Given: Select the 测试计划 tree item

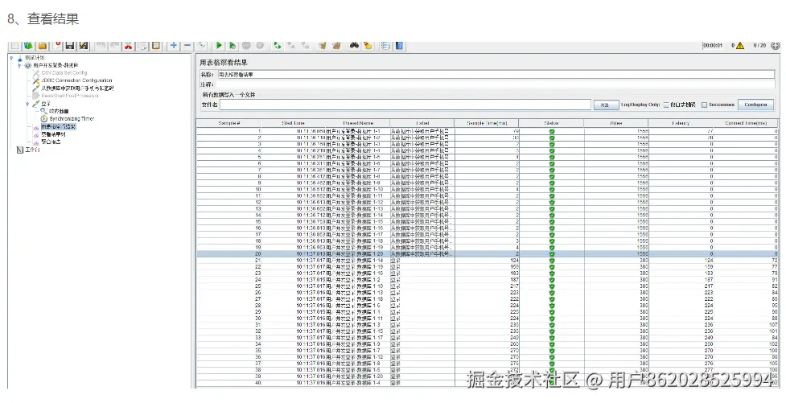Looking at the screenshot, I should (35, 58).
